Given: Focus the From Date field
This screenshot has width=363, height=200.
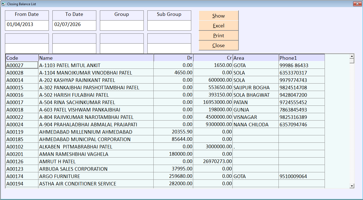Looking at the screenshot, I should pyautogui.click(x=27, y=25).
